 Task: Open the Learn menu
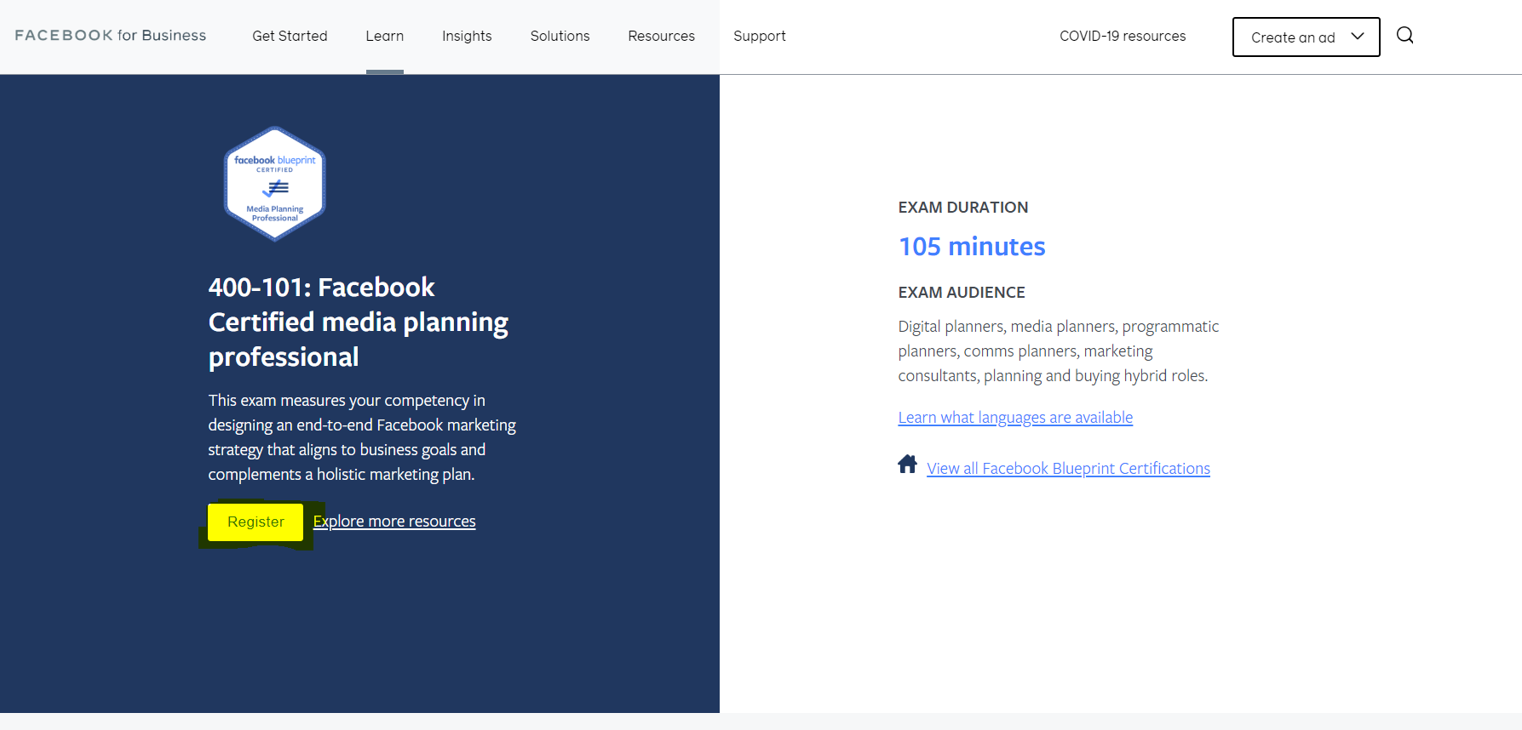click(x=385, y=36)
